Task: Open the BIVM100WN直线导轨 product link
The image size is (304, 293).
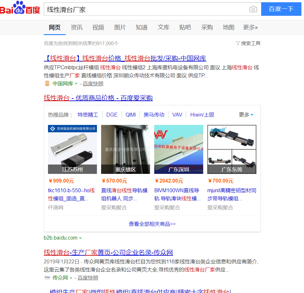Action: click(177, 194)
